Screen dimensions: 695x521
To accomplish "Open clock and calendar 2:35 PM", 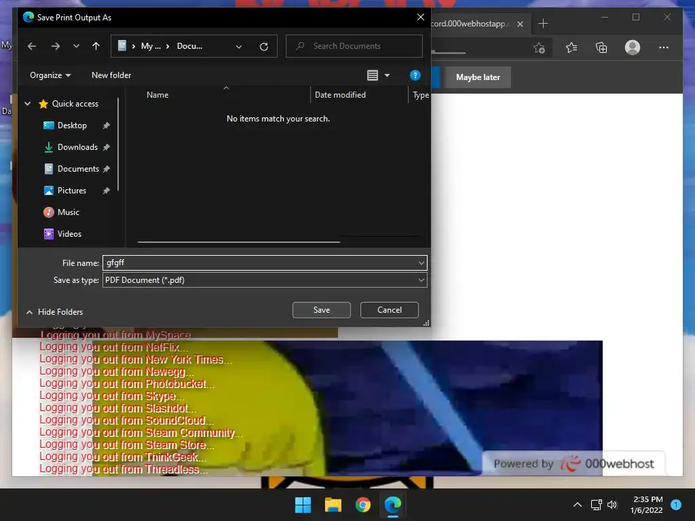I will (647, 505).
